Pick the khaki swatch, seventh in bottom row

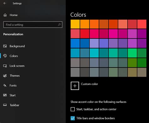[132, 72]
